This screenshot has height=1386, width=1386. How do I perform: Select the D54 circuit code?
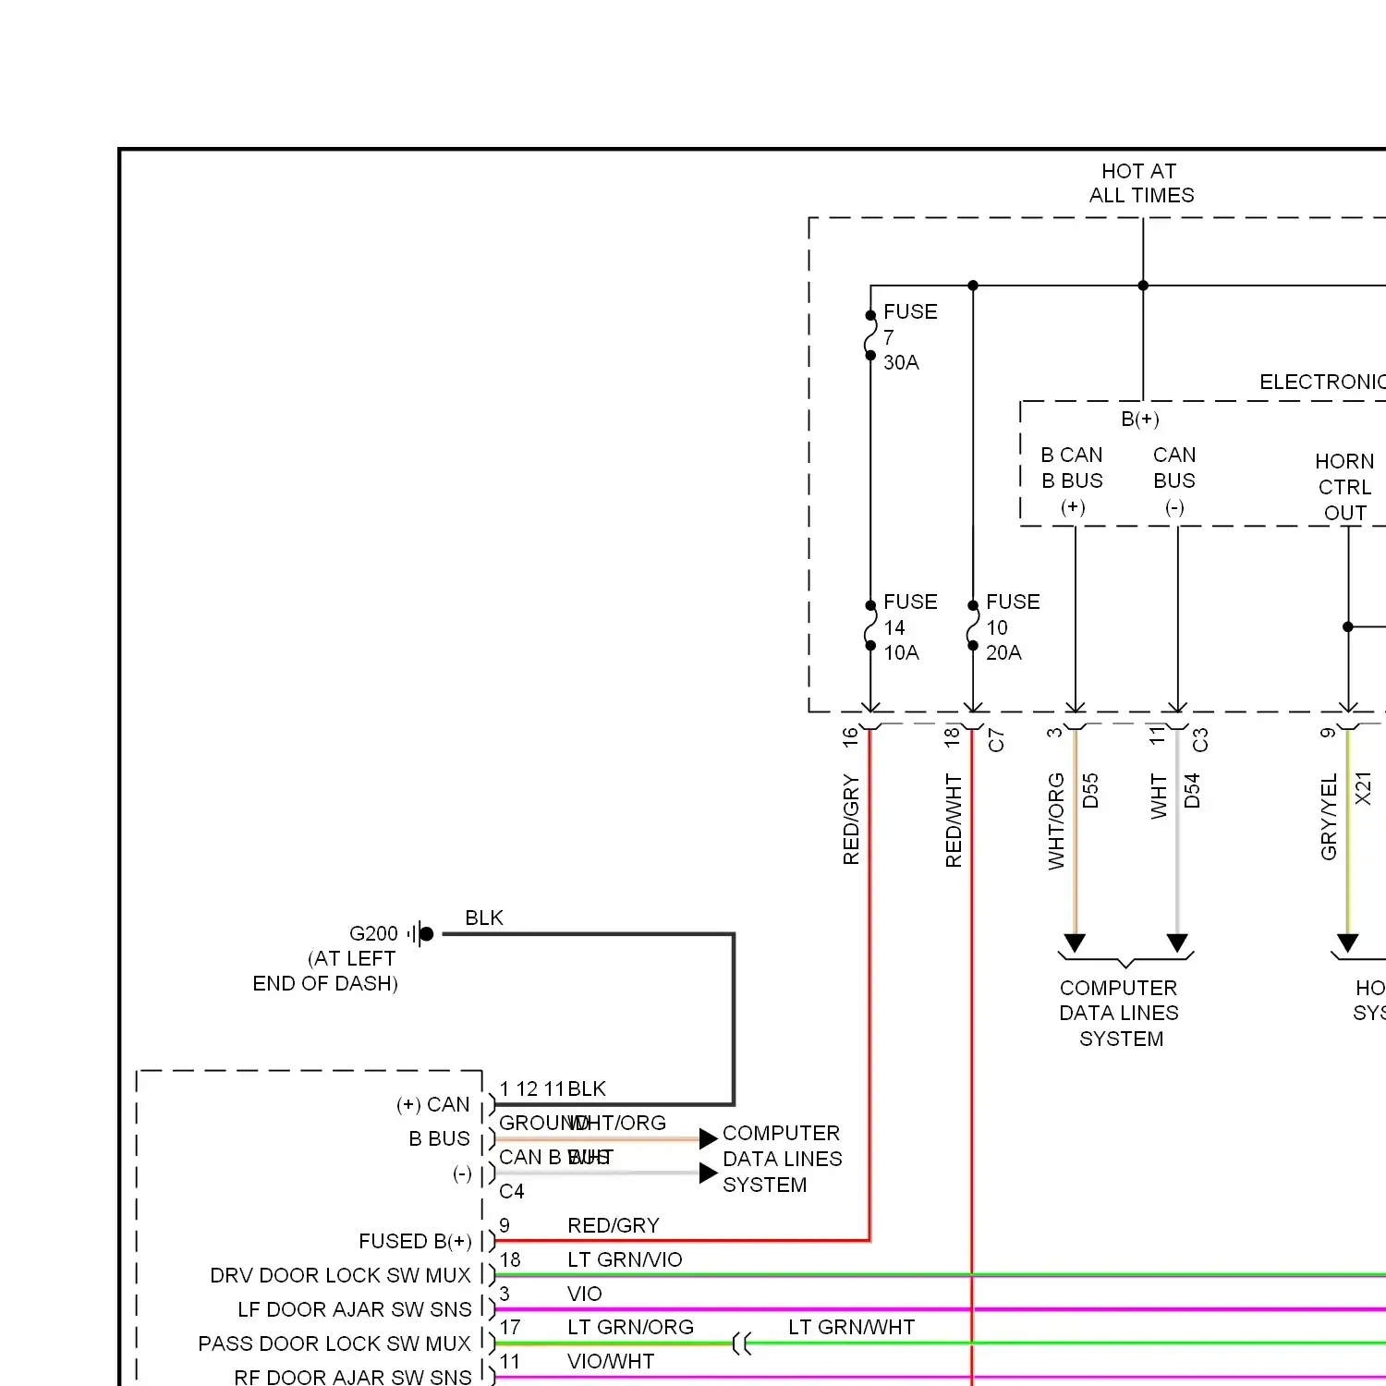point(1192,791)
